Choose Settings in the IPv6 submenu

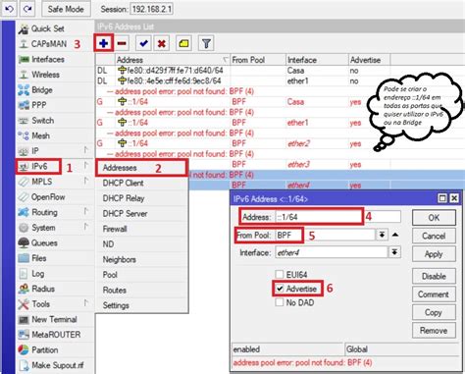click(141, 305)
